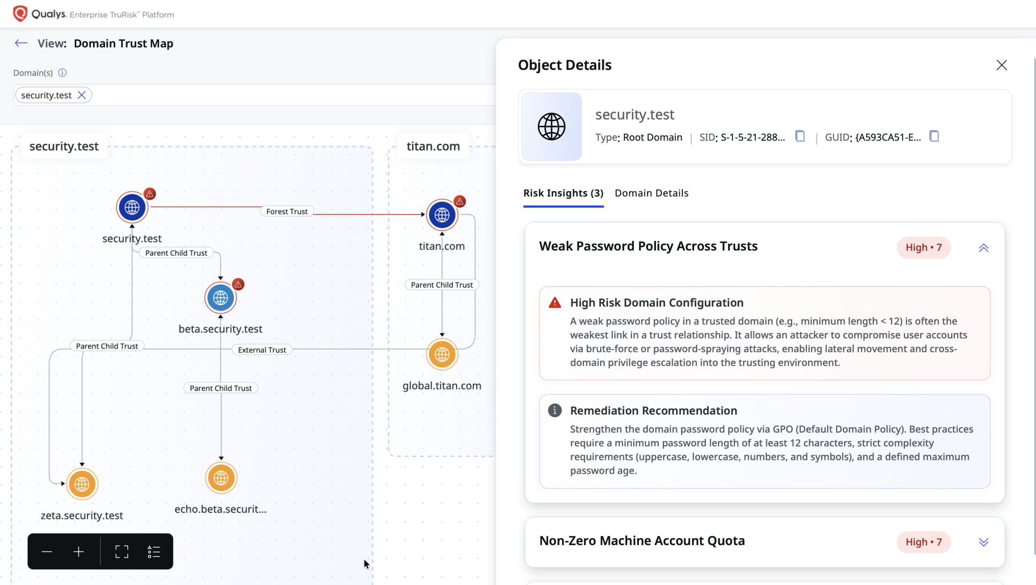Click Parent Child Trust label under security.test

tap(176, 253)
